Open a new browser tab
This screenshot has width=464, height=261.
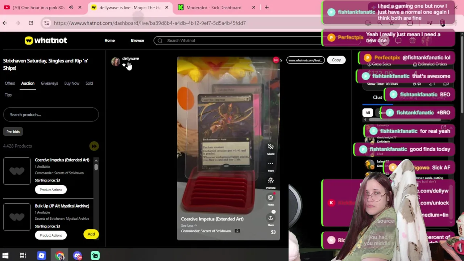click(x=267, y=7)
